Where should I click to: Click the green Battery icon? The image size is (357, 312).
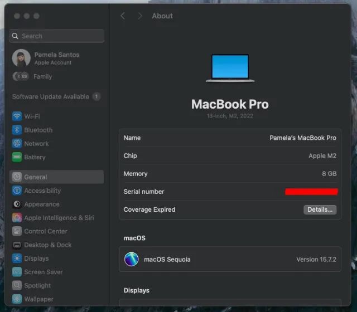click(17, 157)
